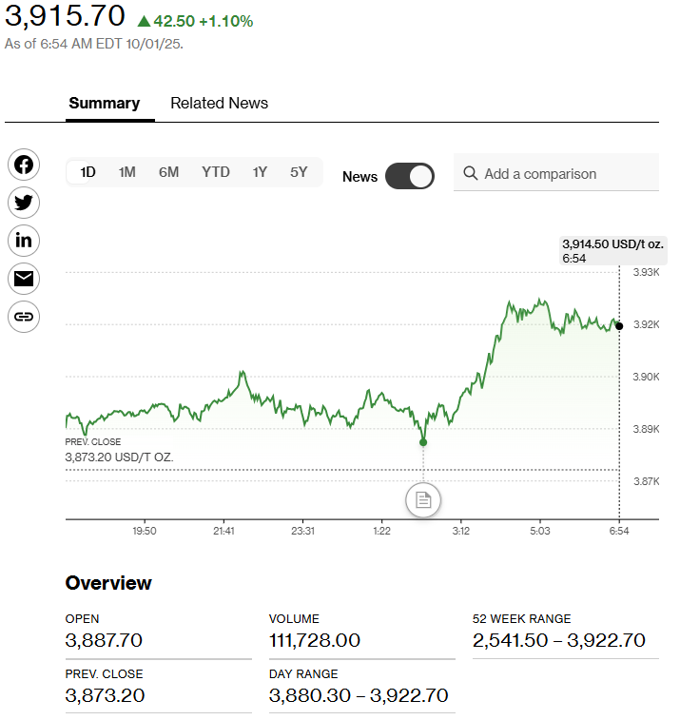Copy link using the chain icon

[24, 317]
